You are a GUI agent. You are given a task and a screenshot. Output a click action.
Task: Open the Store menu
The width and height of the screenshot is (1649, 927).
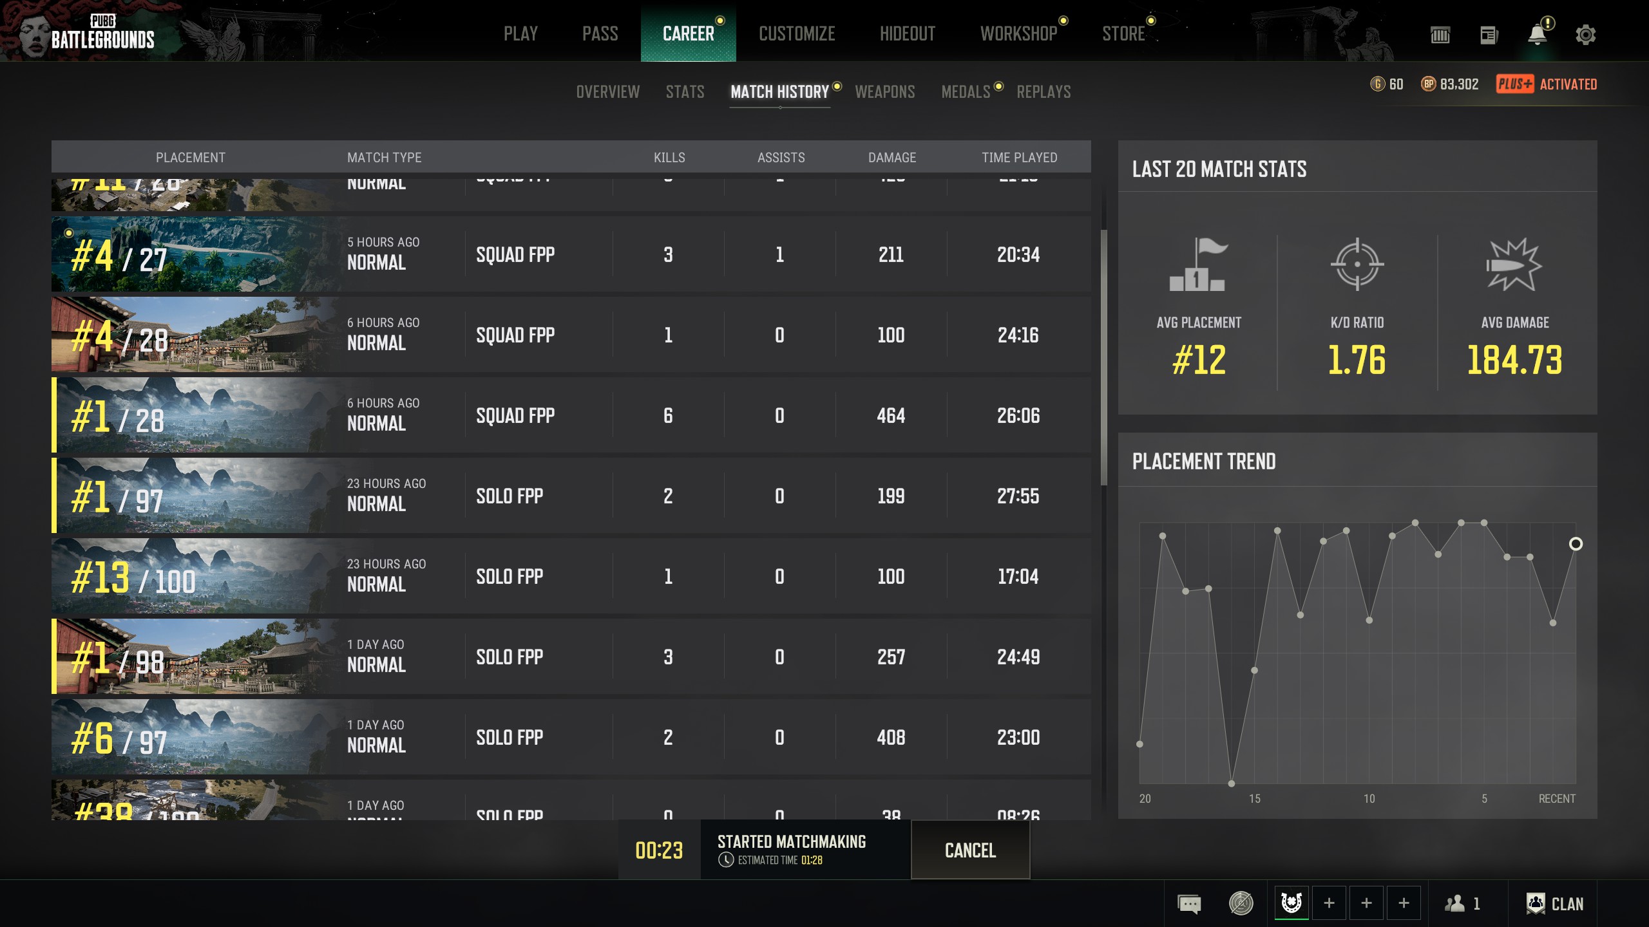1123,33
